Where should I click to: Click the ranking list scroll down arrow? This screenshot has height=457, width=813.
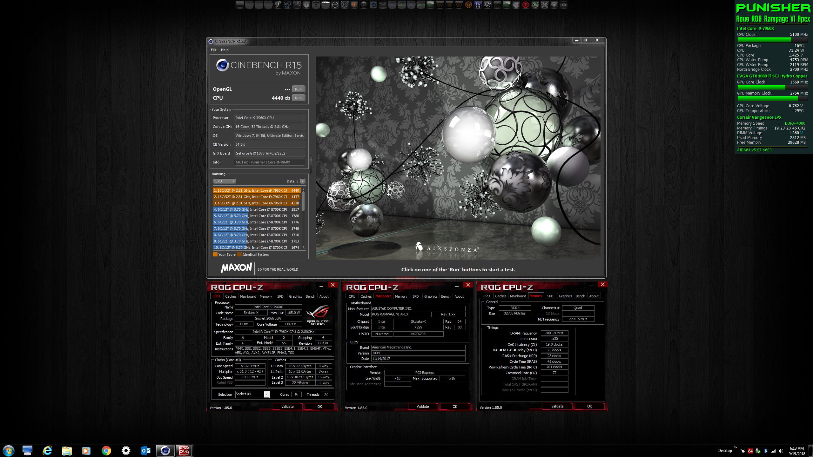tap(303, 247)
